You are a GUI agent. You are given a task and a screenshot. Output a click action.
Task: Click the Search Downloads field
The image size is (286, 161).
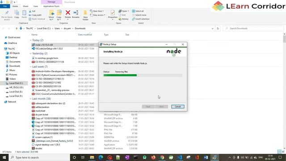pyautogui.click(x=253, y=29)
